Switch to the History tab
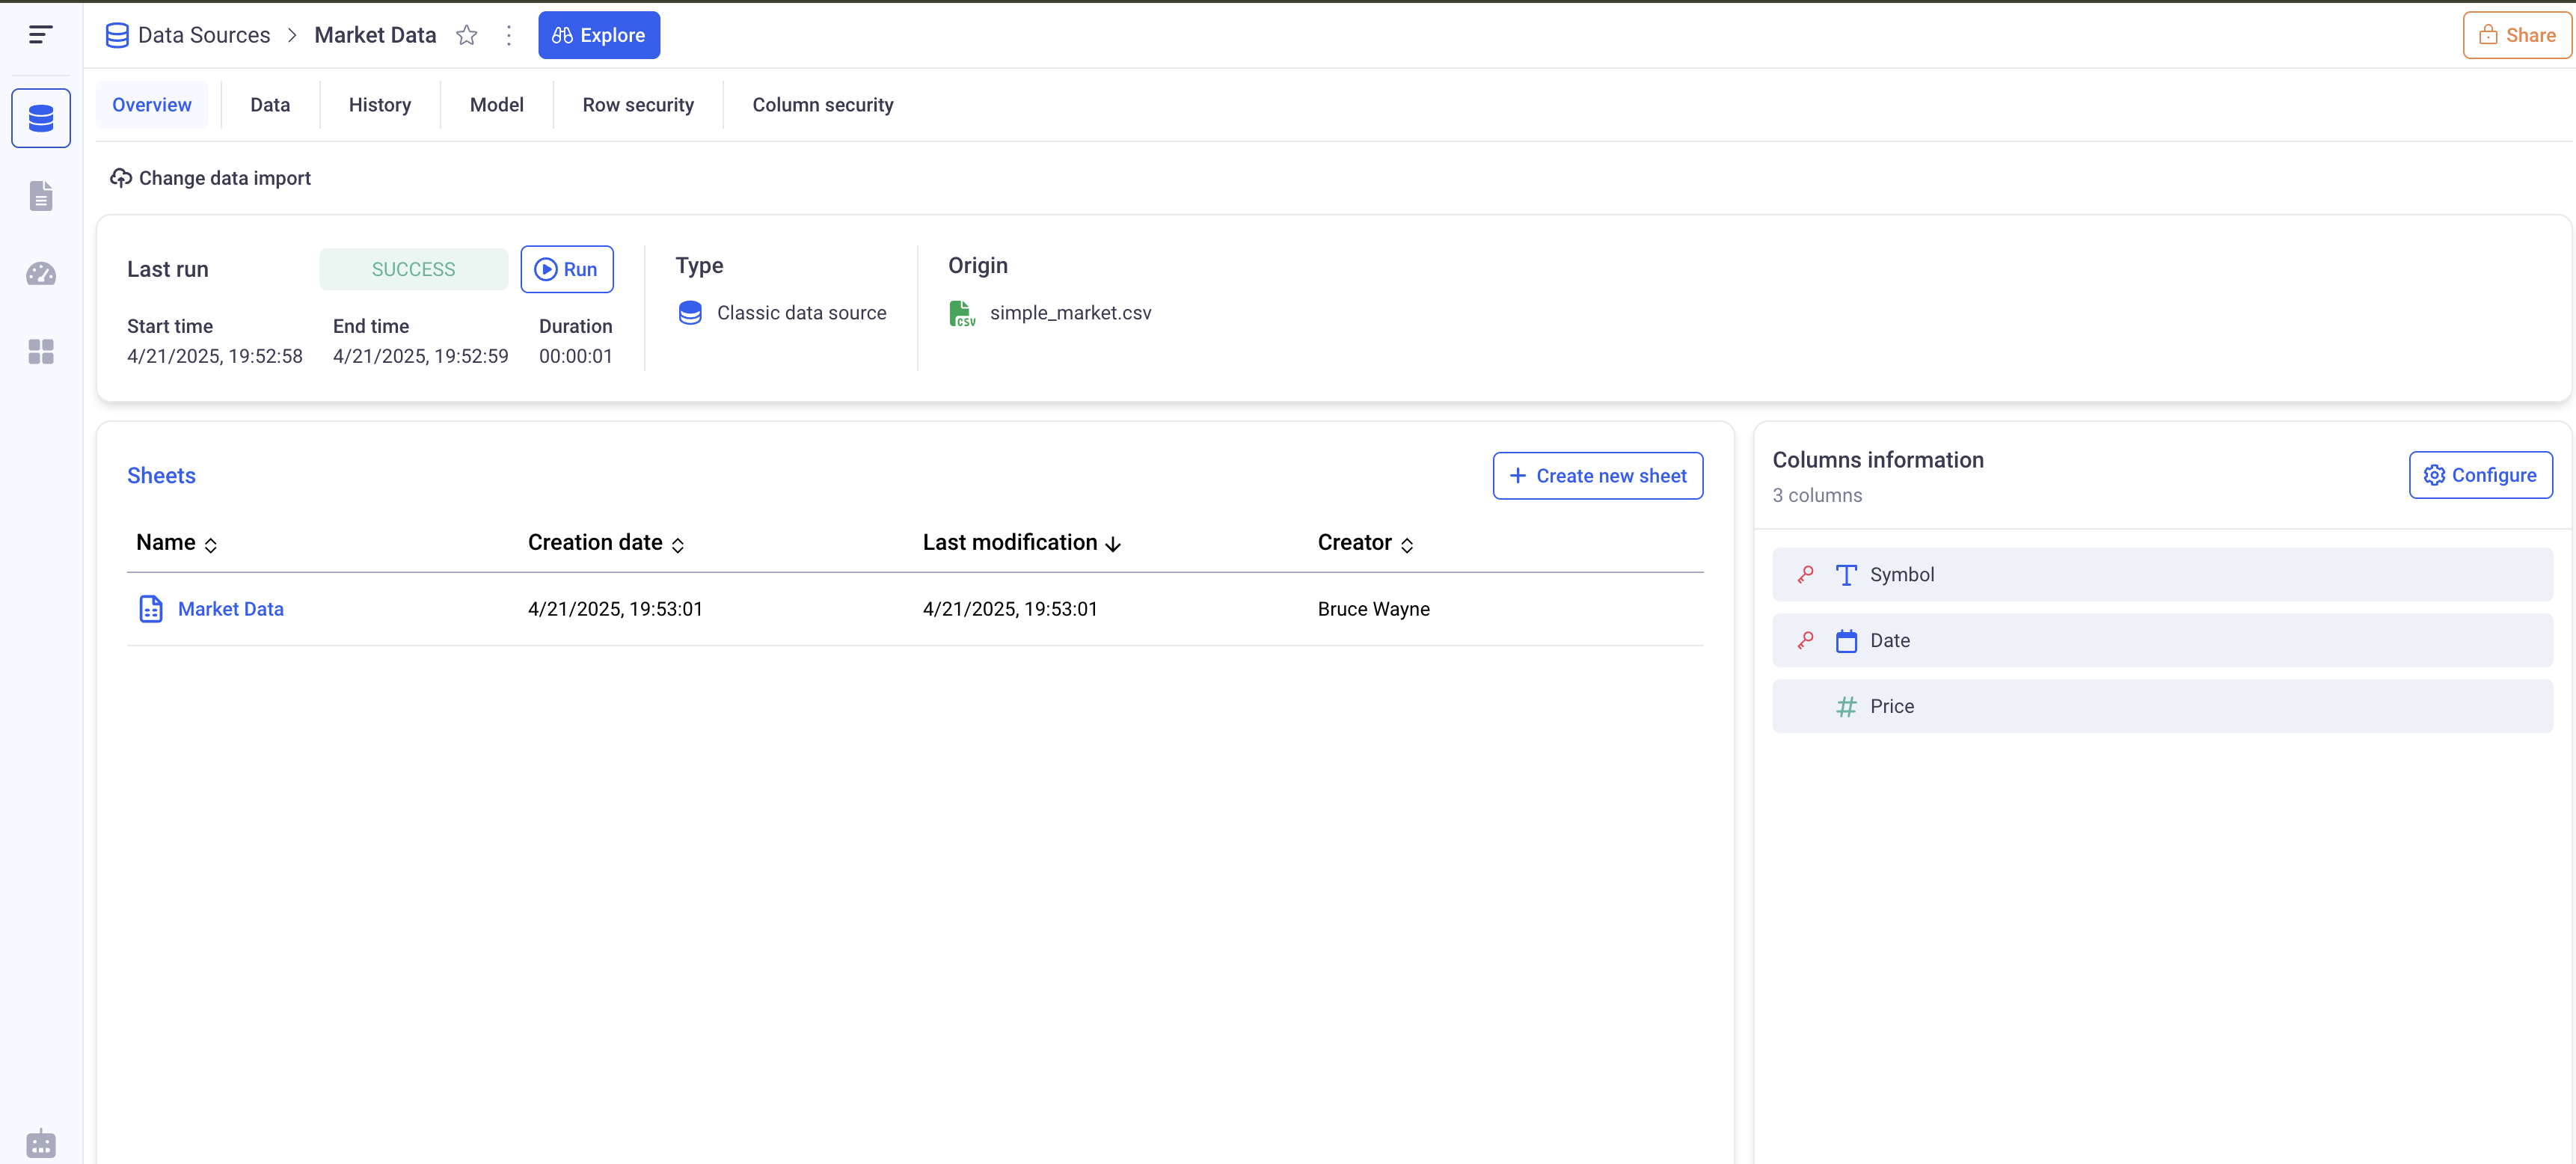2576x1164 pixels. (380, 105)
